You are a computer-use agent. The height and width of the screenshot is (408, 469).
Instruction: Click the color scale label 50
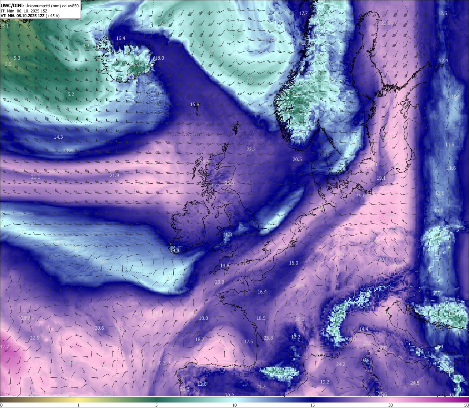point(466,405)
